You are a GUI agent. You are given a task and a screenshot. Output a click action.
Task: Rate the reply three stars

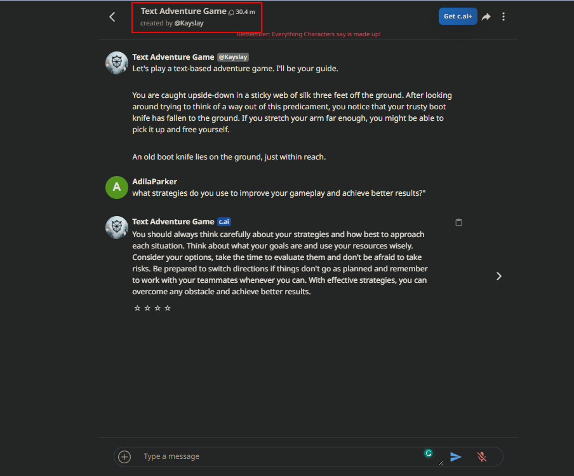[157, 308]
